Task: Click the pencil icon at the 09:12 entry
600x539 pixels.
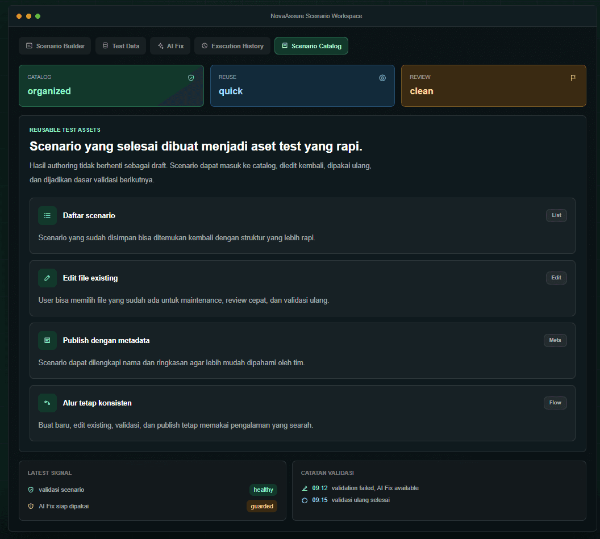Action: [x=305, y=488]
